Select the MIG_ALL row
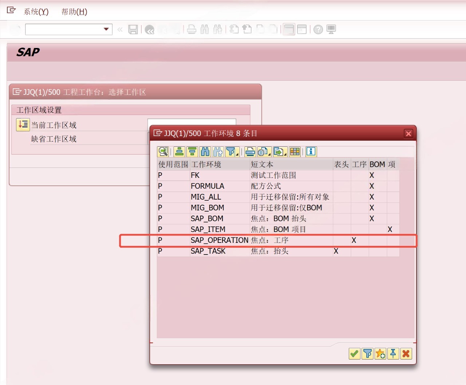The height and width of the screenshot is (385, 466). [x=278, y=197]
